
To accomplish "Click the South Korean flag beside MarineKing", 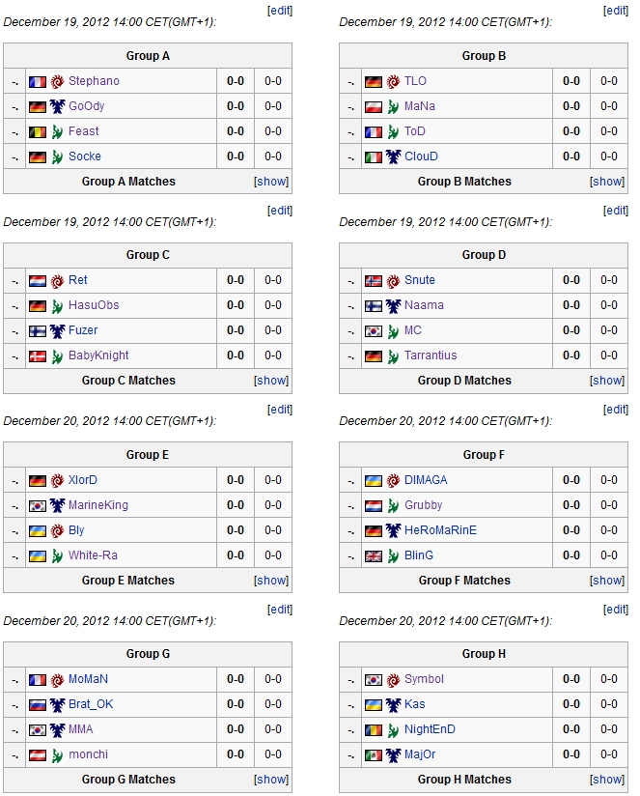I will pos(38,505).
